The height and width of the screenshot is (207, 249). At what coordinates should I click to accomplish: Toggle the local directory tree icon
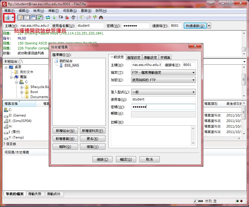27,17
